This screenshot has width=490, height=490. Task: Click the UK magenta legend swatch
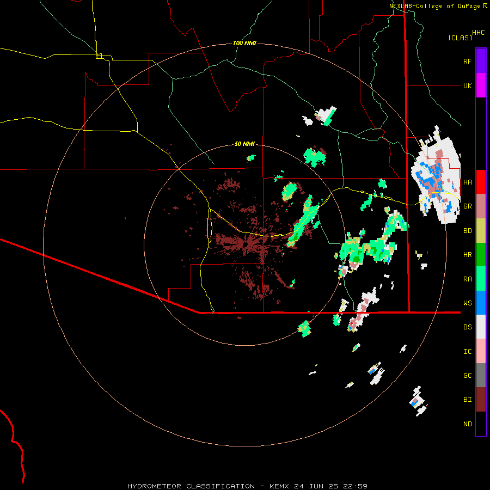(x=481, y=85)
